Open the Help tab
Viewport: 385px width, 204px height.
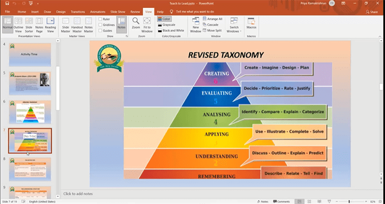(160, 12)
